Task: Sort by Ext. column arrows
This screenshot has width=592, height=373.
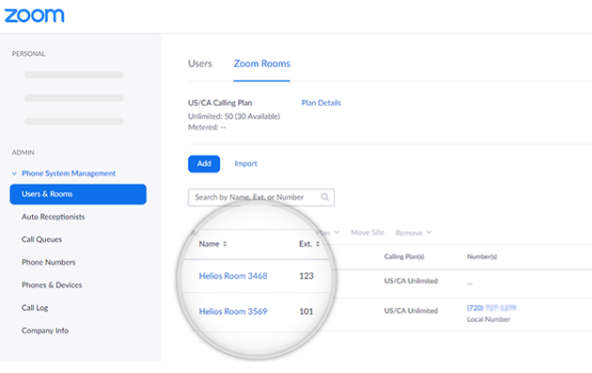Action: 318,244
